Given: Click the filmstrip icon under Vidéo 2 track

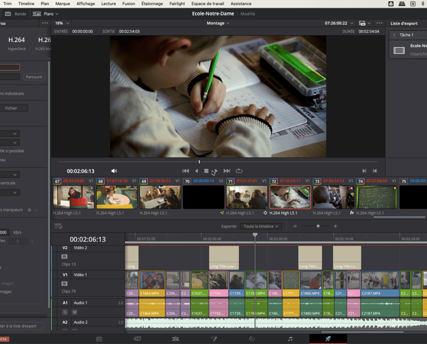Looking at the screenshot, I should click(x=64, y=257).
